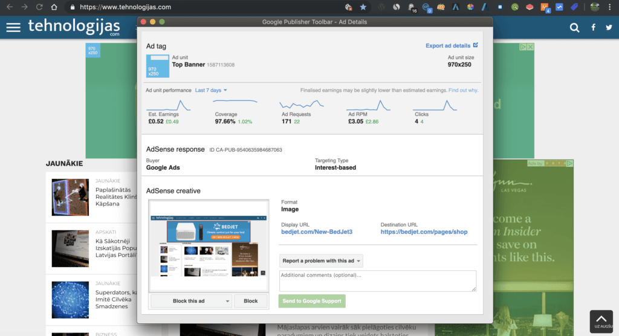Screen dimensions: 619x336
Task: Click the Coverage sparkline chart
Action: tap(235, 102)
